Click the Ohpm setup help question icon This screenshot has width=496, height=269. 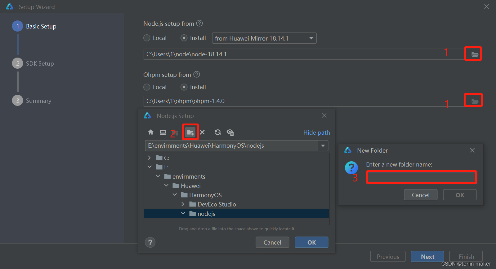(197, 74)
